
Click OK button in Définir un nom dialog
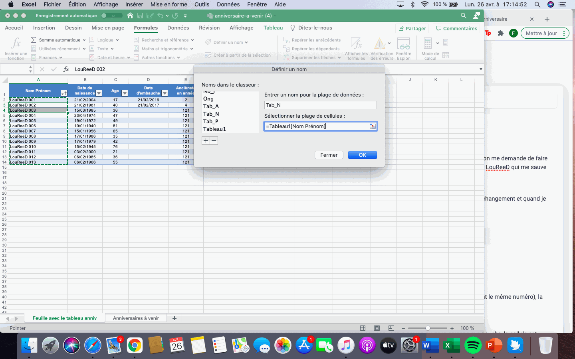tap(362, 155)
